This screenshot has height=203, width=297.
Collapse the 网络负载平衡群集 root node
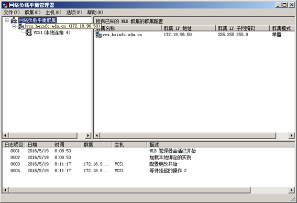tap(7, 20)
